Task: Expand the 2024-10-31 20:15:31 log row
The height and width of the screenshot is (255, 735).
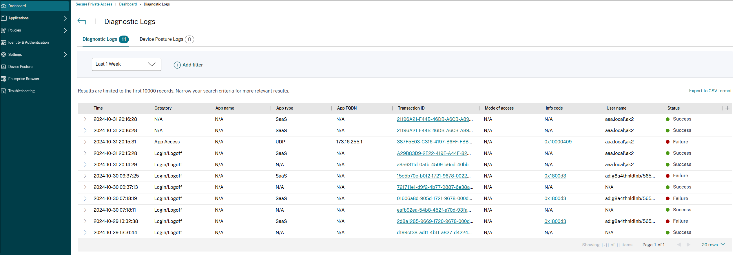Action: pyautogui.click(x=85, y=142)
